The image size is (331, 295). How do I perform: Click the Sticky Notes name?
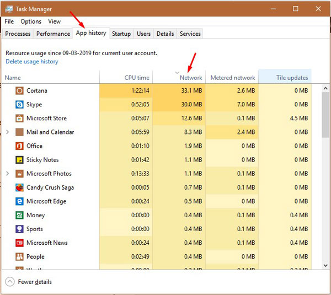coord(42,160)
